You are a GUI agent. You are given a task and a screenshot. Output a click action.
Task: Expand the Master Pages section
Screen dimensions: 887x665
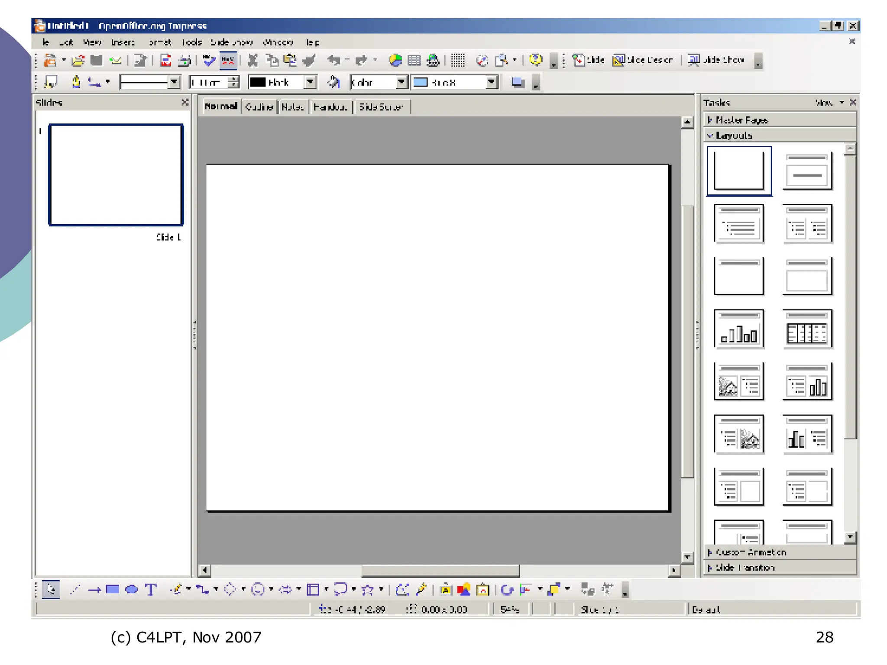[741, 120]
